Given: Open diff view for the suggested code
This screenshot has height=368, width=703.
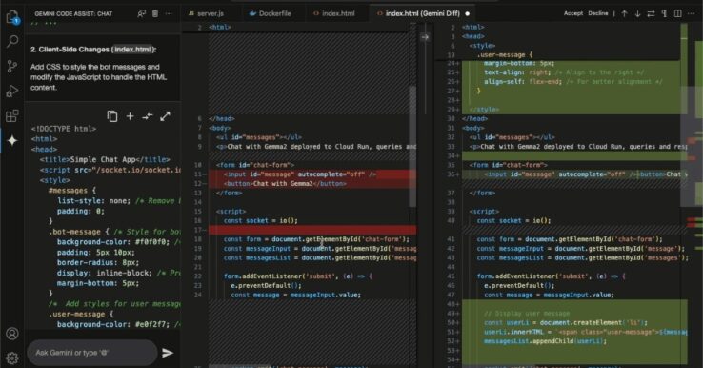Looking at the screenshot, I should coord(148,116).
